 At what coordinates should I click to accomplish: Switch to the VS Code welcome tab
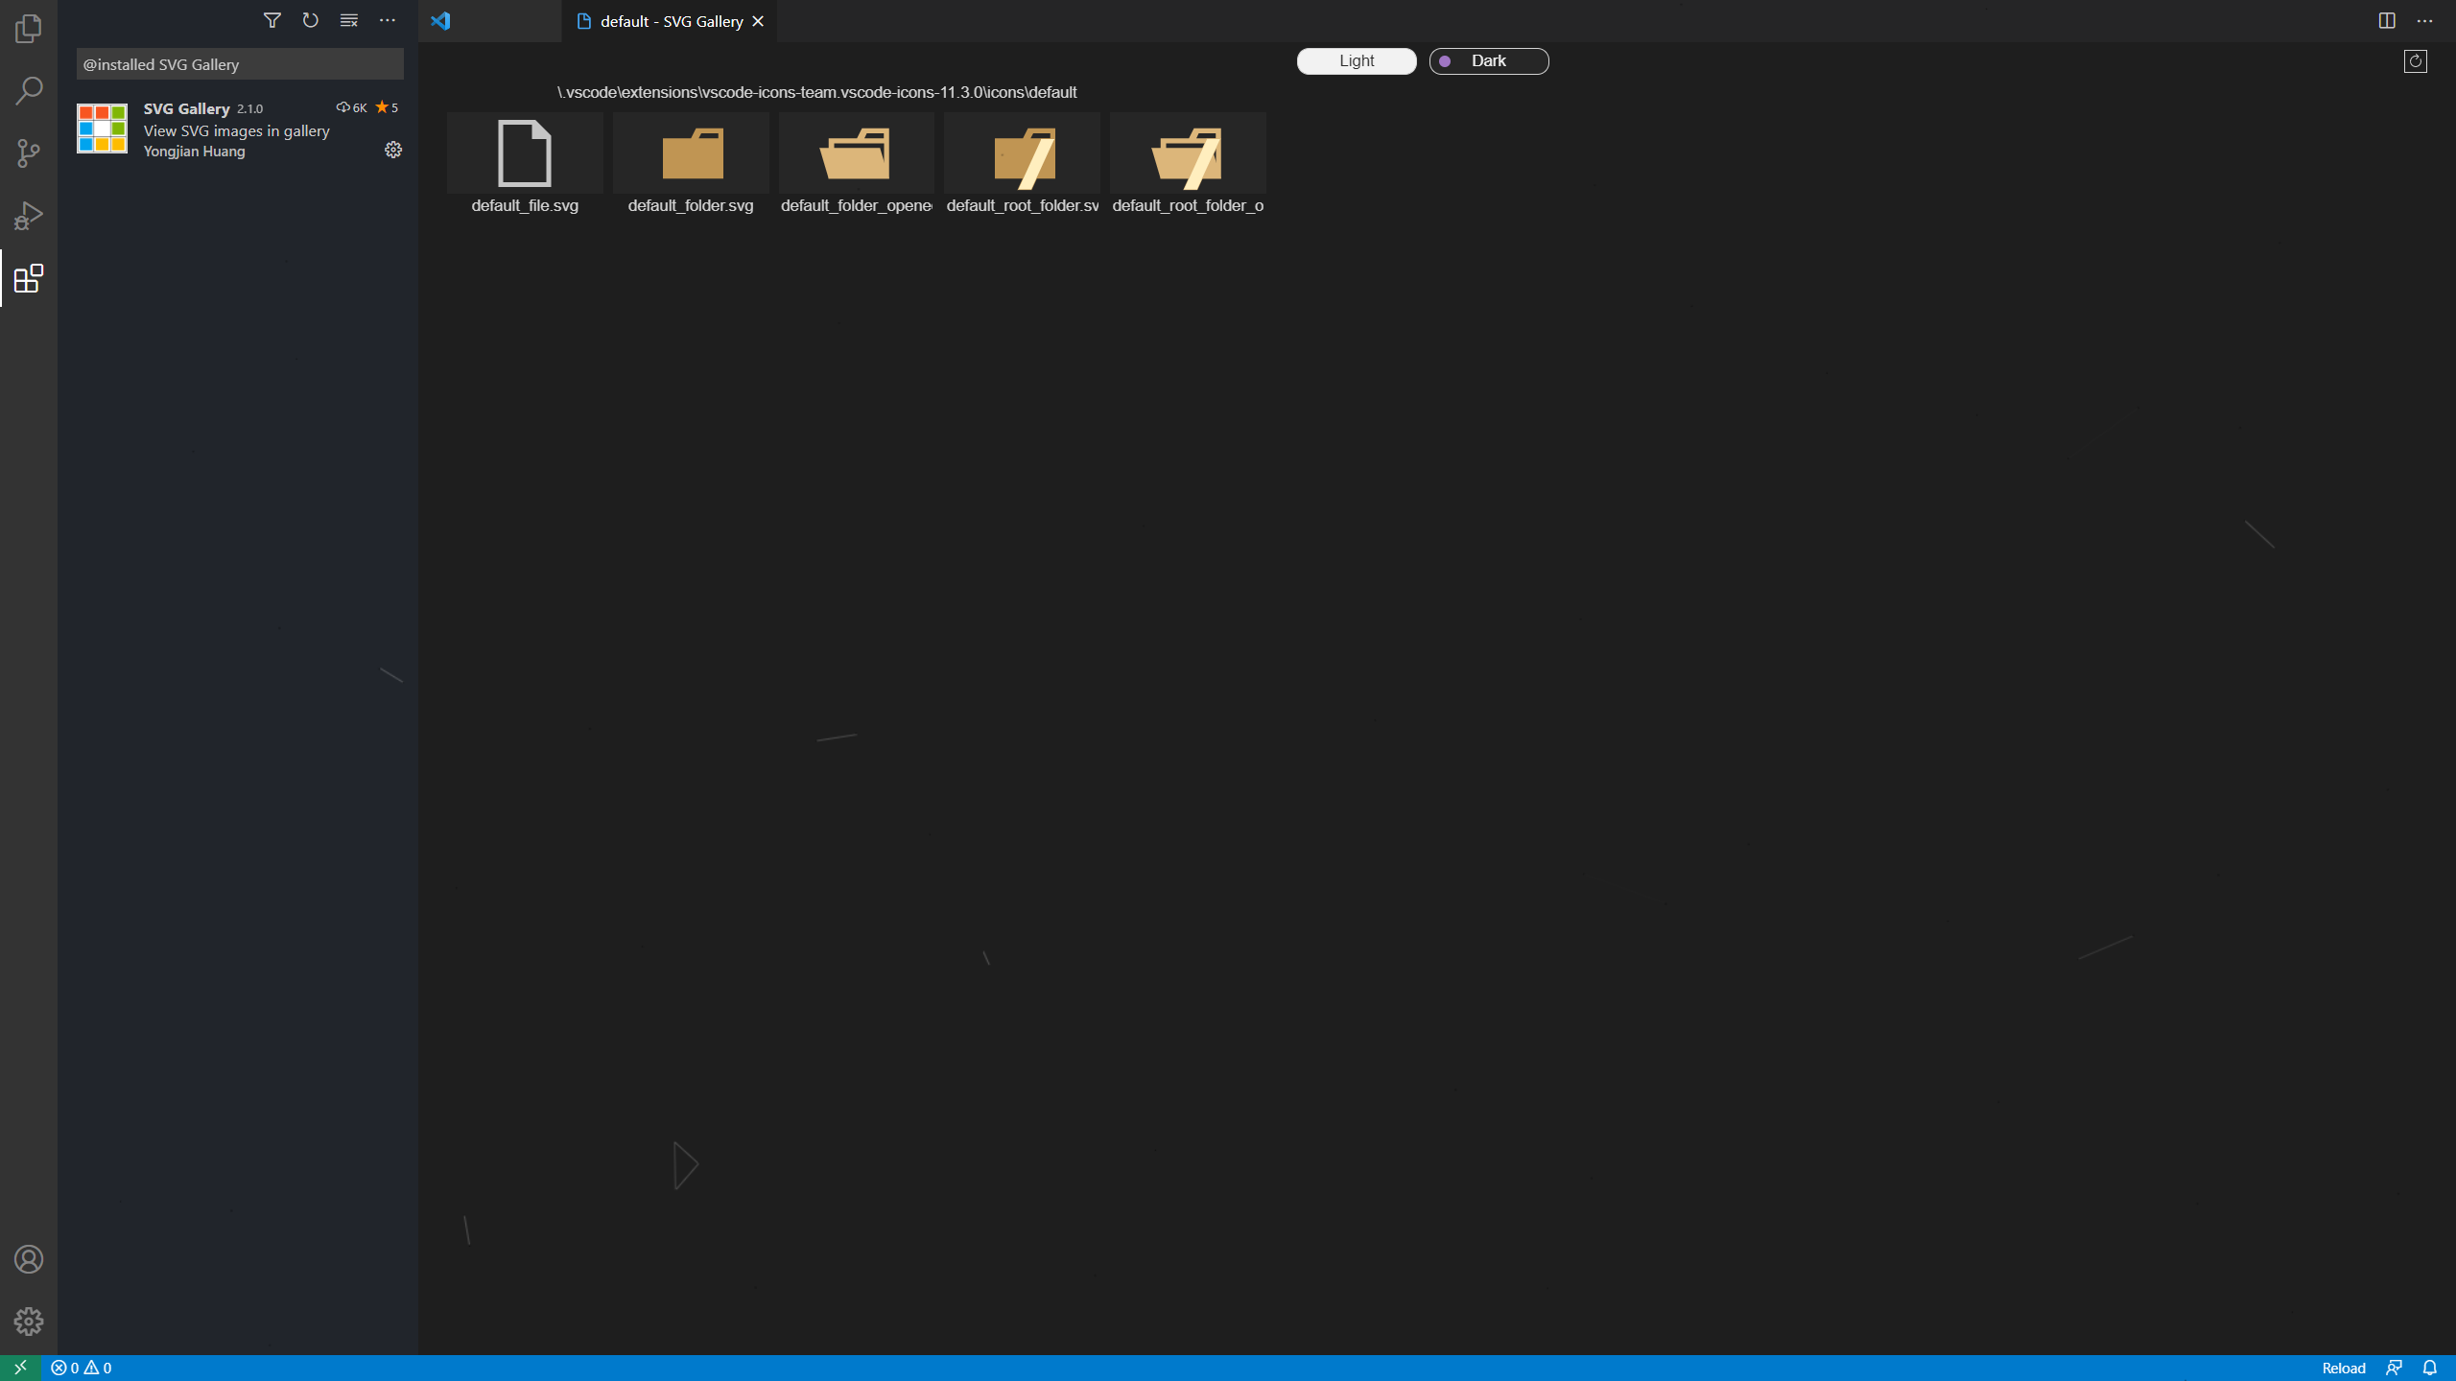pos(489,21)
